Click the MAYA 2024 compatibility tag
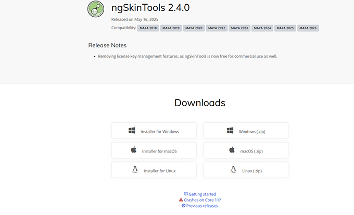Screen dimensions: 354x215 click(262, 28)
